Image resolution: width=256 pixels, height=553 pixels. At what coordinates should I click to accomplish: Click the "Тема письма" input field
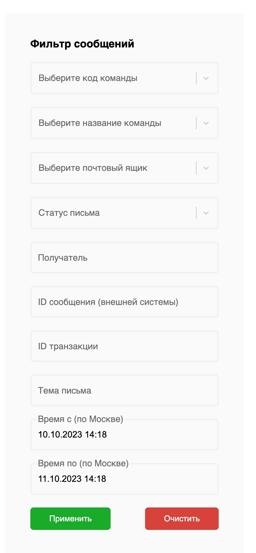pyautogui.click(x=125, y=390)
